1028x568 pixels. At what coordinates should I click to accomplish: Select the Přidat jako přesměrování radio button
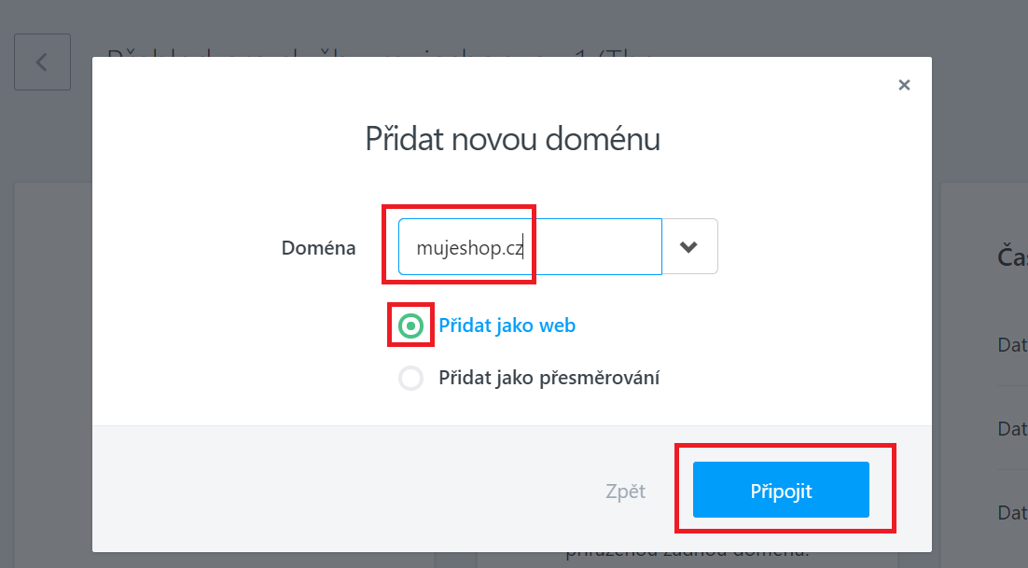[410, 378]
